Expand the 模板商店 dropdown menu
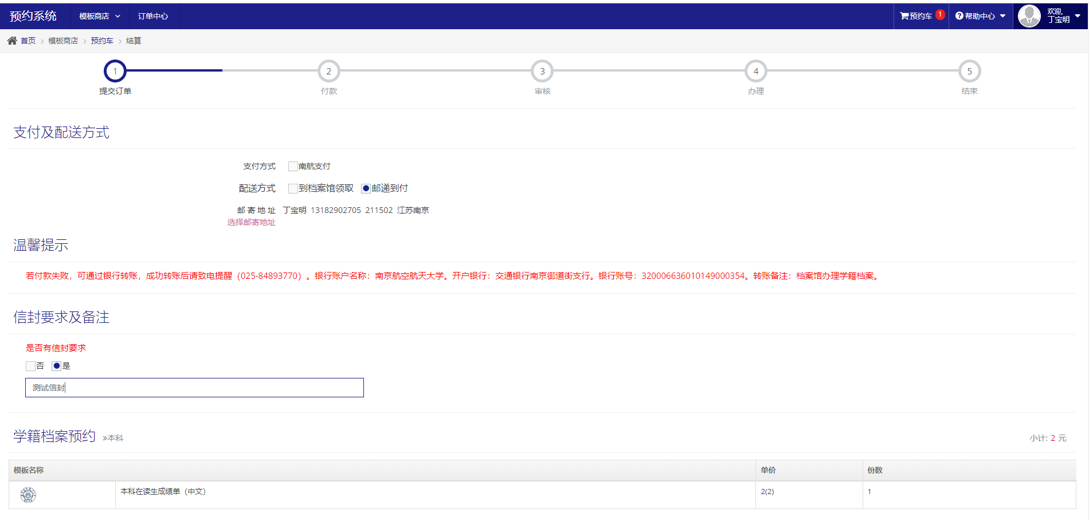The image size is (1089, 521). point(100,16)
